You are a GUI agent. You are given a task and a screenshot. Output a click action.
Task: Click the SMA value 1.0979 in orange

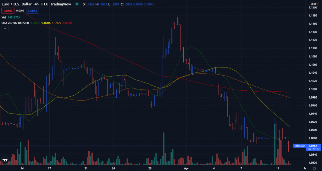(x=57, y=23)
